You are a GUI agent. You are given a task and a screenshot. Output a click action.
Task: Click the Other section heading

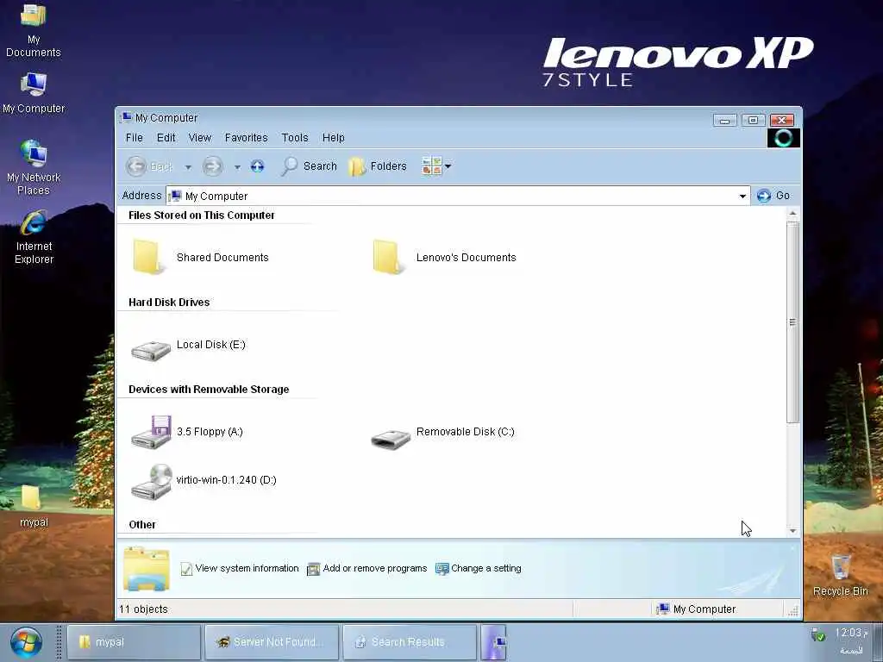142,525
